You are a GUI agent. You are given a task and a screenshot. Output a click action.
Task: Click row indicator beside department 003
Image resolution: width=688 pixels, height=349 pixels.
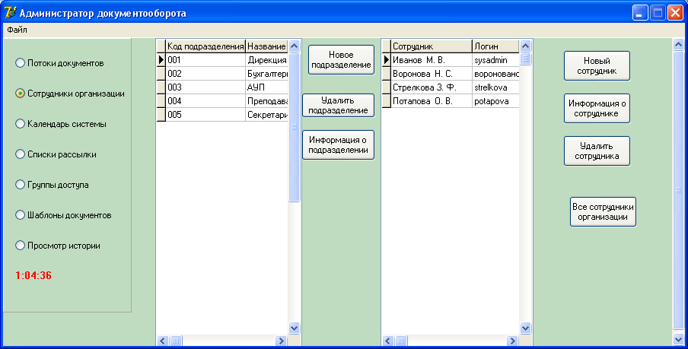click(161, 87)
